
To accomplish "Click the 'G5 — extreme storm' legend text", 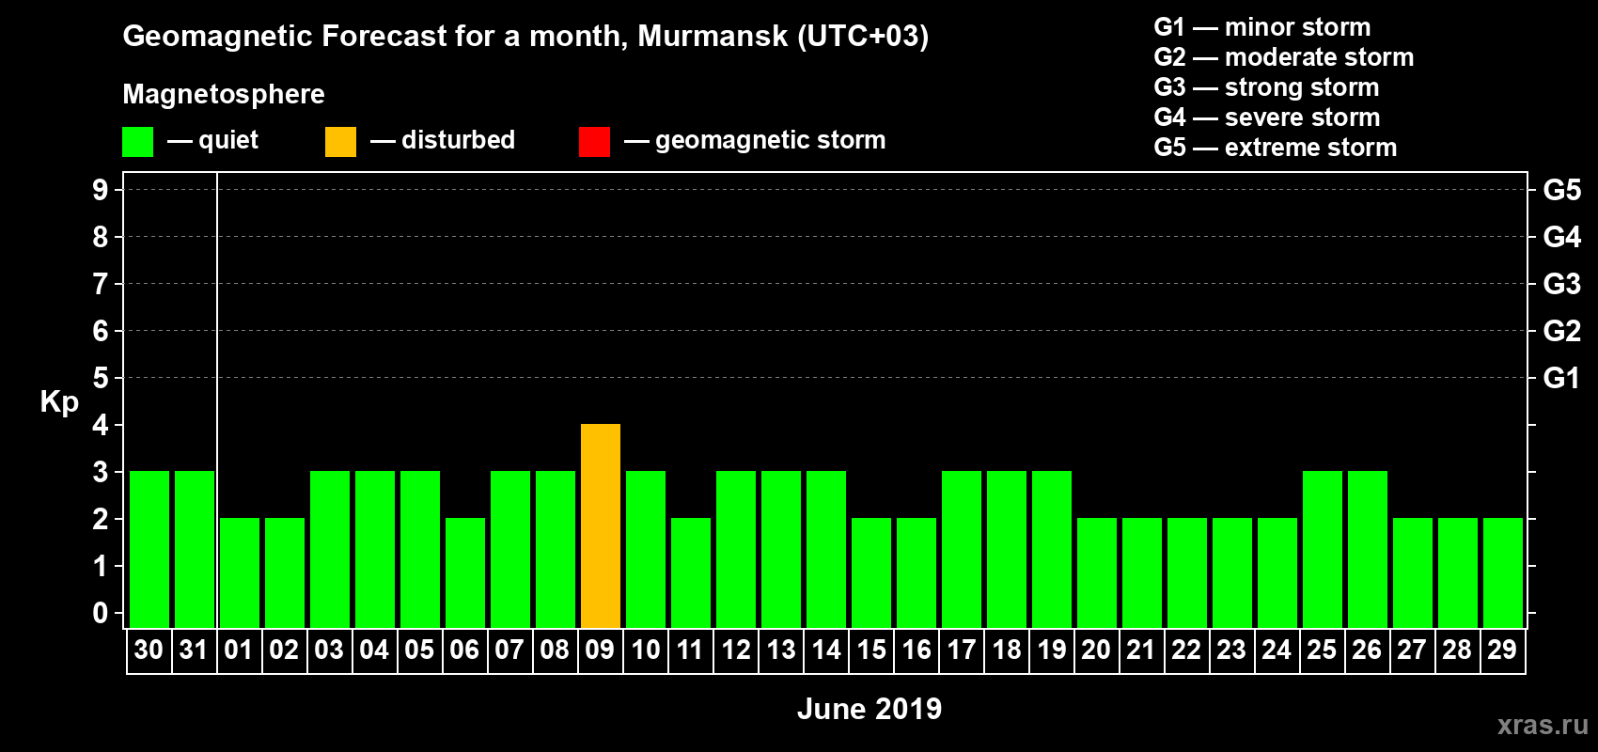I will pos(1276,148).
